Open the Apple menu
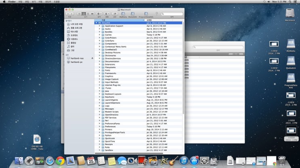Screen dimensions: 300x168 click(x=4, y=2)
